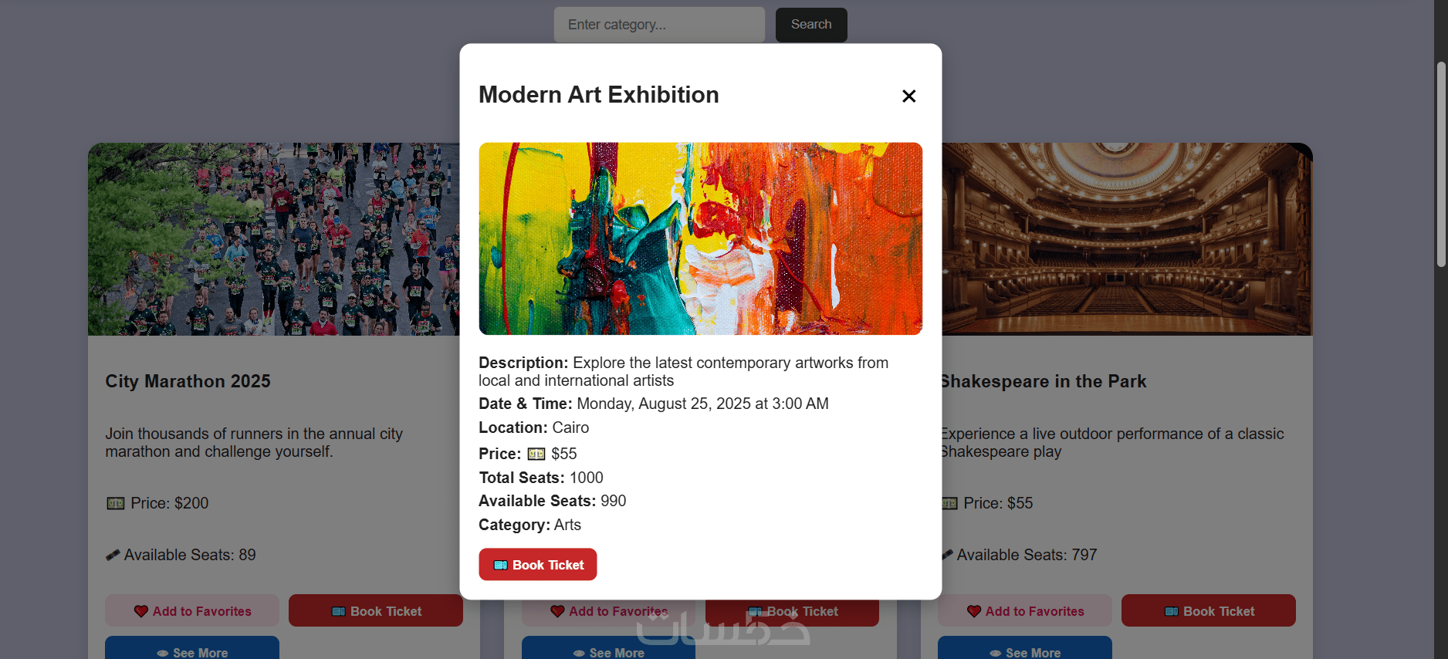Click the page vertical scrollbar
1448x659 pixels.
[x=1440, y=164]
